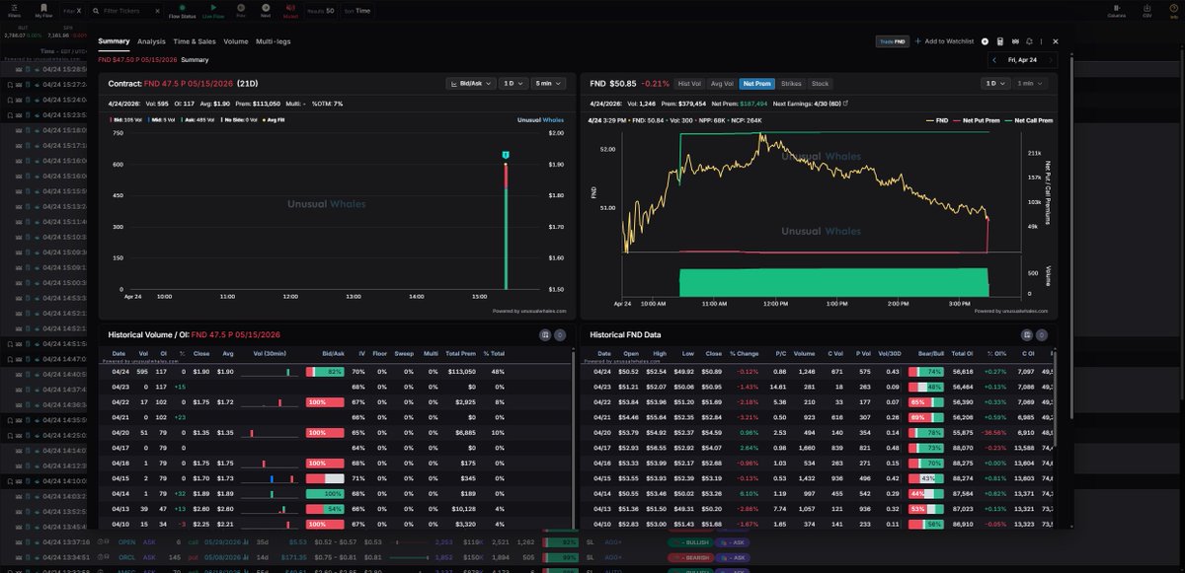Open table layout icon in Historical FND Data
1185x573 pixels.
pyautogui.click(x=1027, y=335)
